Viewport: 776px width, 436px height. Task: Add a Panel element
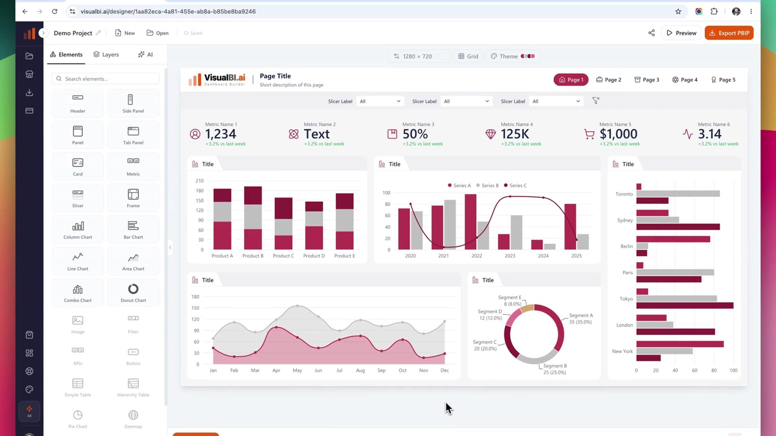pyautogui.click(x=78, y=135)
